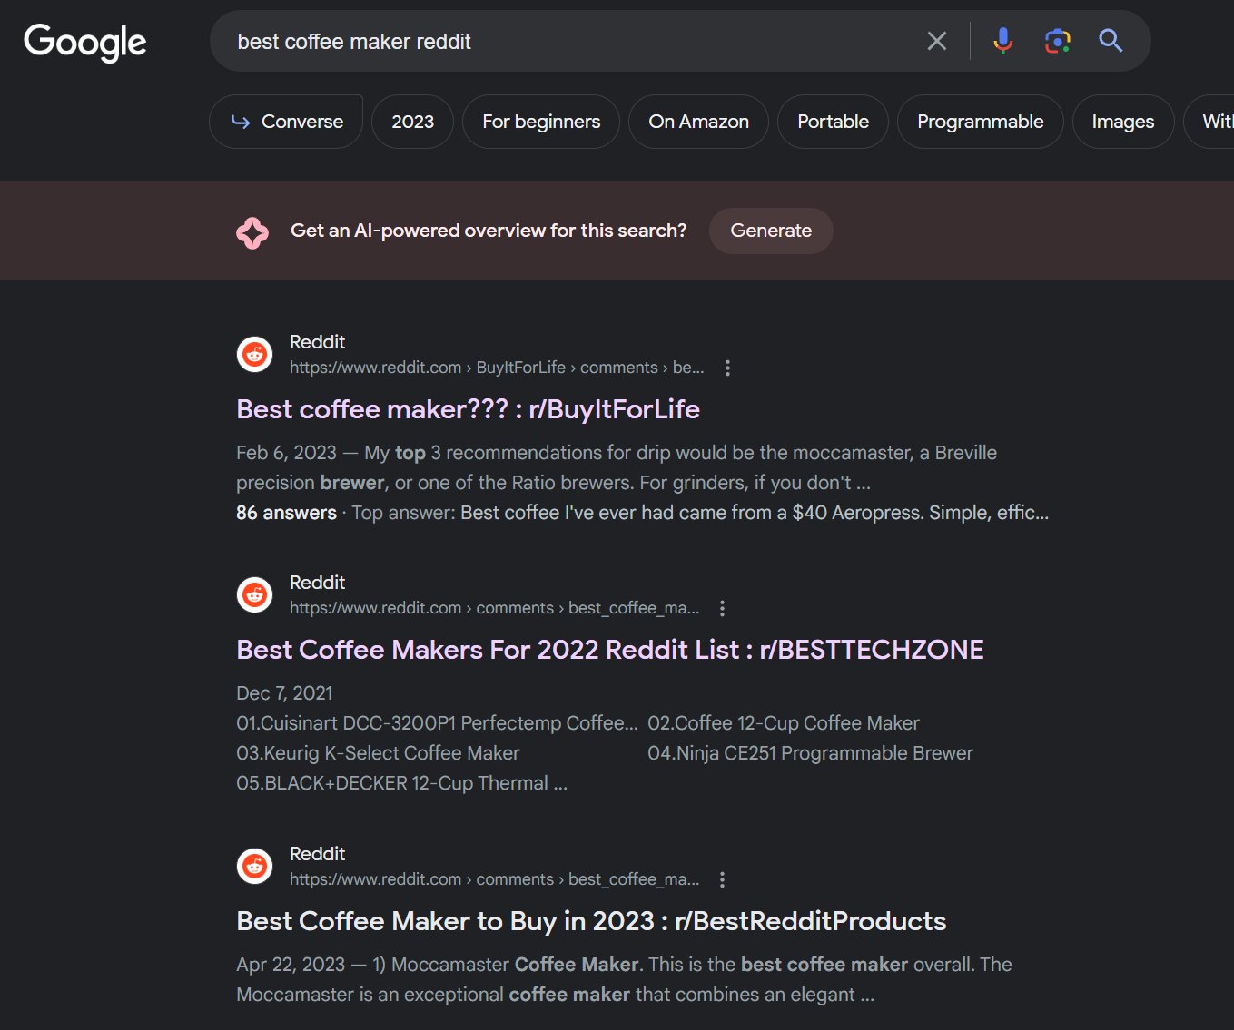The height and width of the screenshot is (1030, 1234).
Task: Select the Converse filter chip
Action: (x=285, y=121)
